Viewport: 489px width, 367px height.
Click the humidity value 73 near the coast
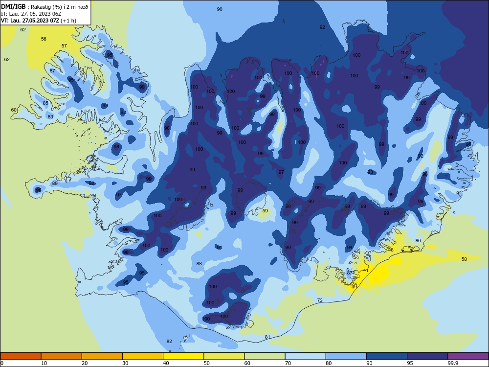[x=320, y=300]
